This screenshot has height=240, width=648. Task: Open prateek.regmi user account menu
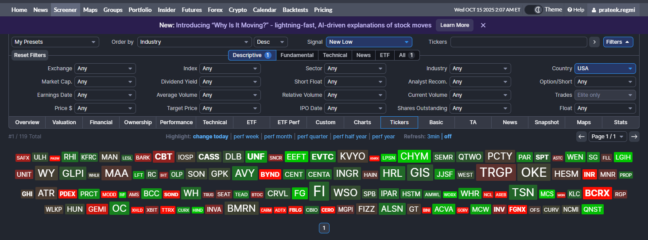tap(613, 10)
